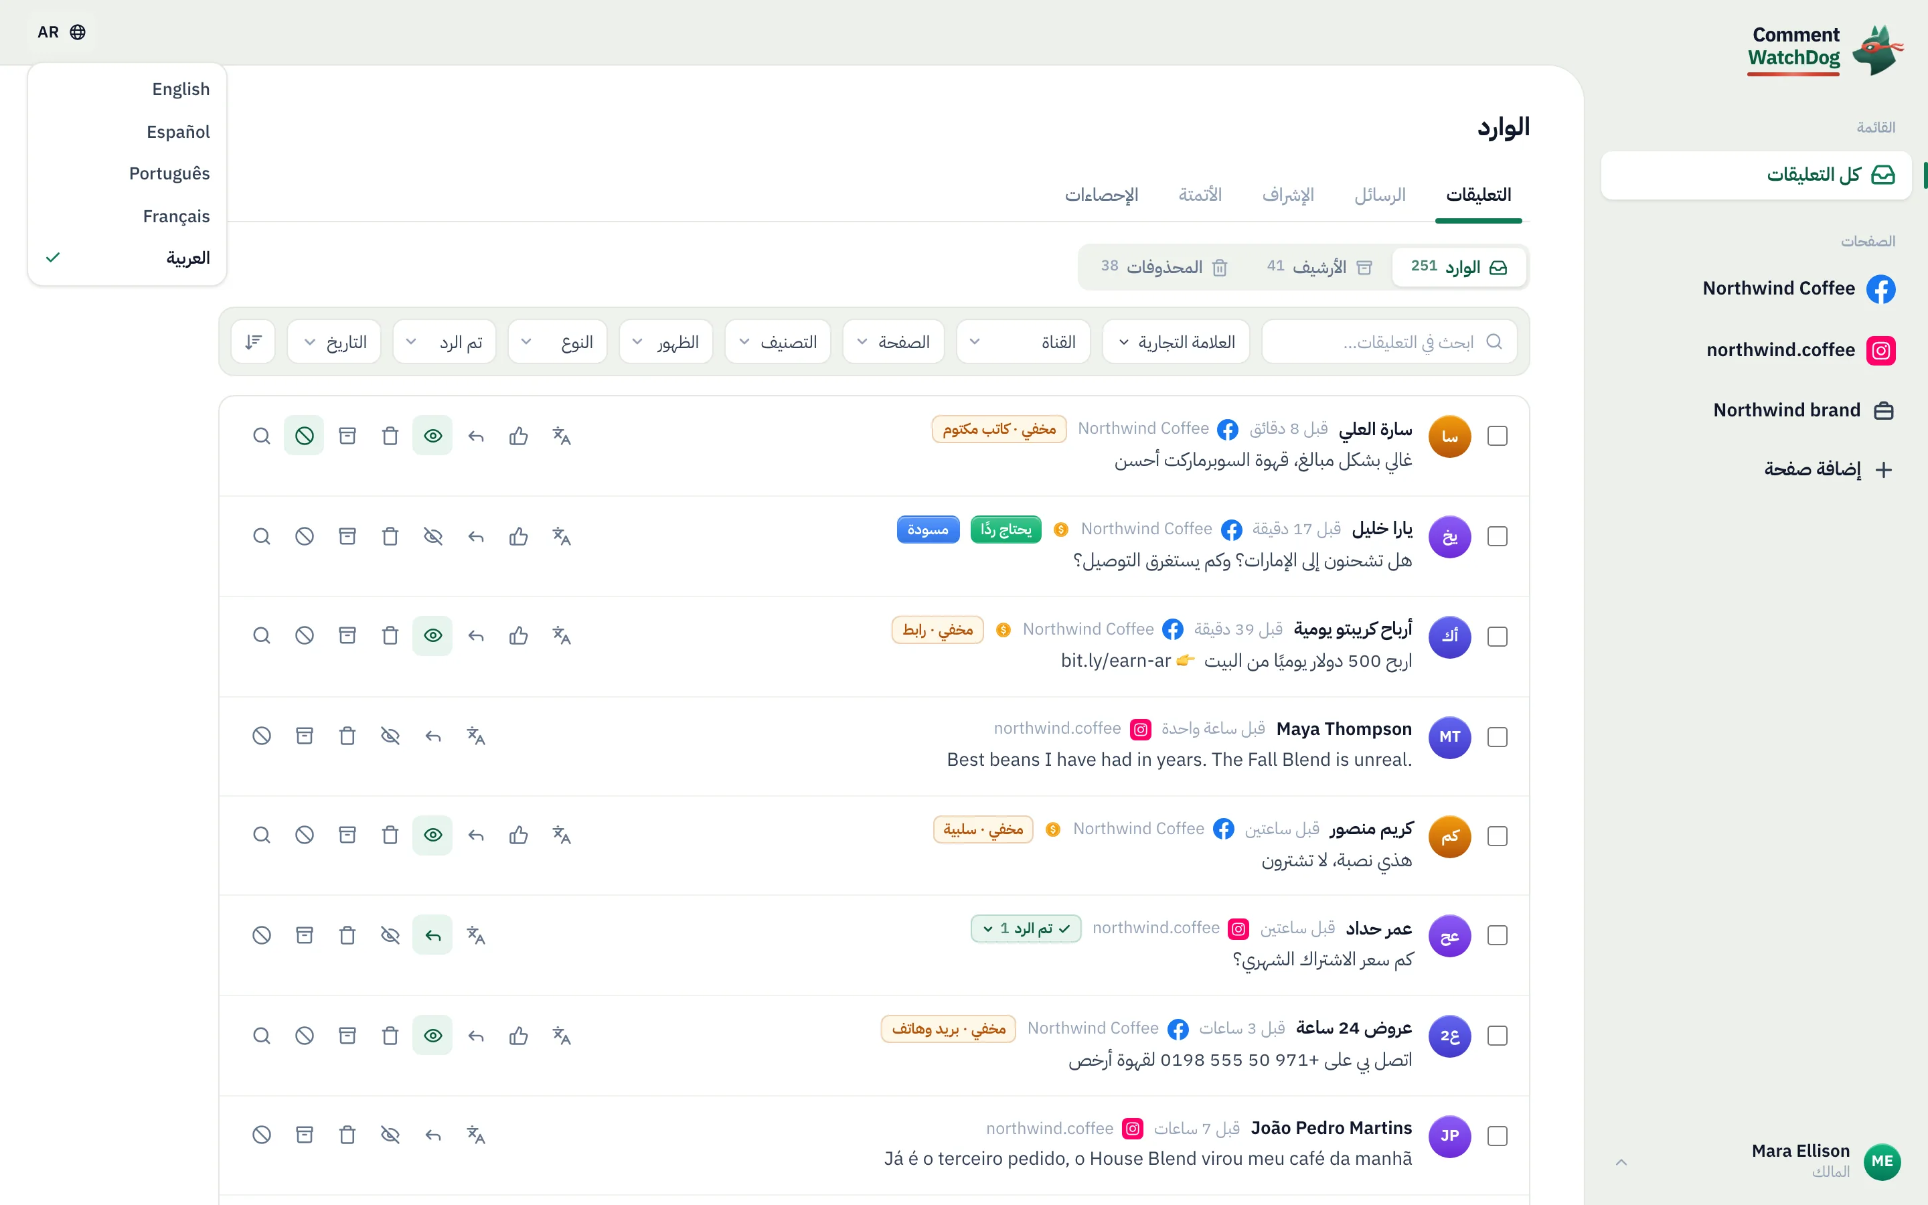
Task: Open كل التعليقات in sidebar
Action: pos(1756,175)
